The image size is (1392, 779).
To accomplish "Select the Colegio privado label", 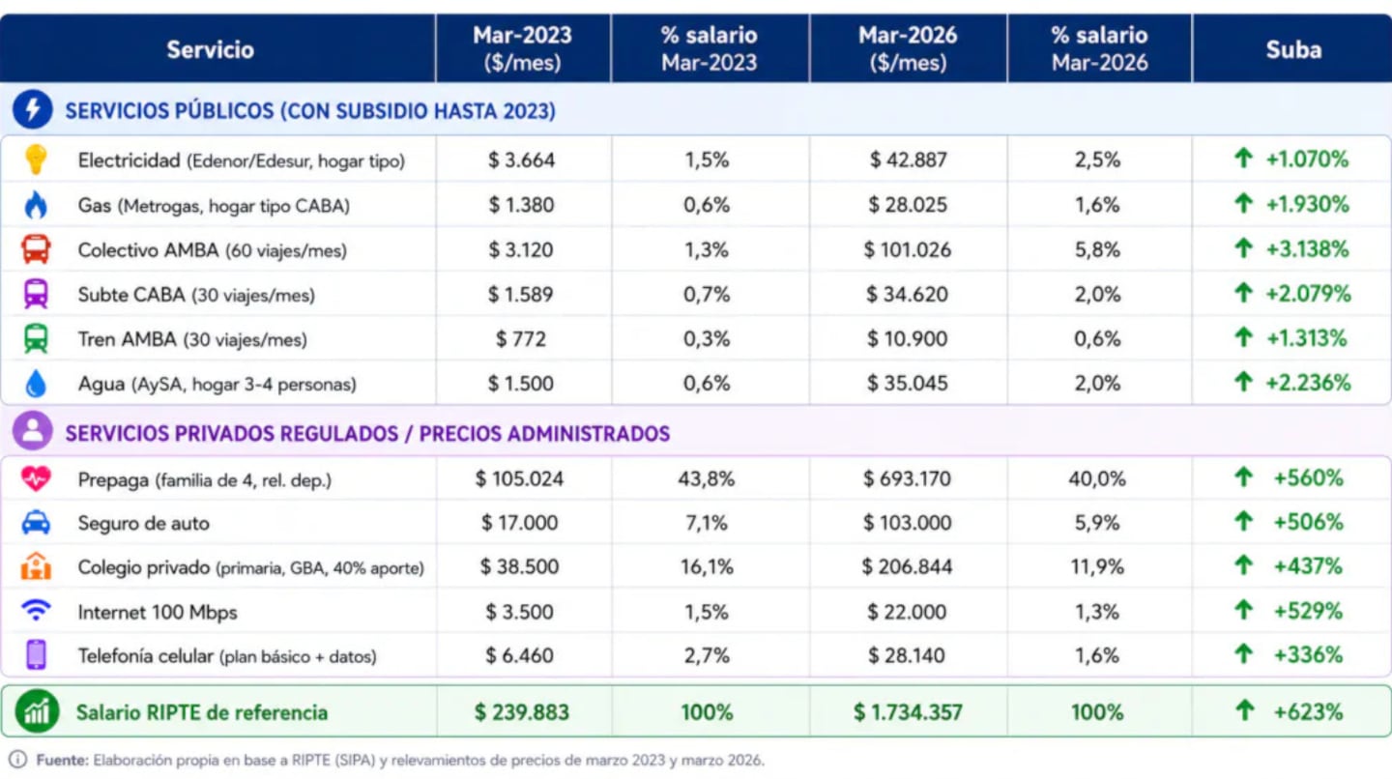I will [250, 567].
